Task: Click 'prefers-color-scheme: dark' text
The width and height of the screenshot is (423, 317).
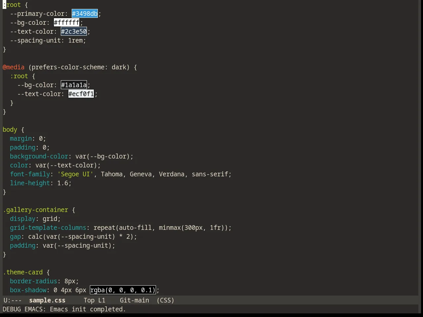Action: coord(79,67)
